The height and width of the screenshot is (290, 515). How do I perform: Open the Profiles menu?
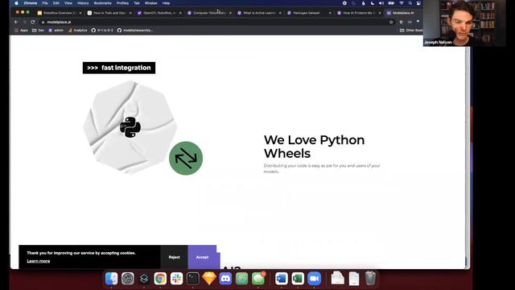click(x=122, y=3)
